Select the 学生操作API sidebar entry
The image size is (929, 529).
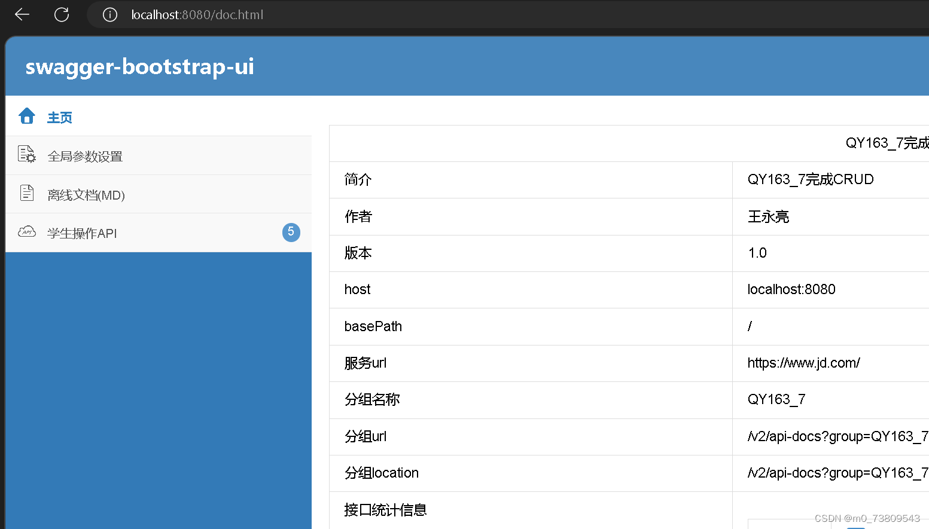(x=82, y=233)
